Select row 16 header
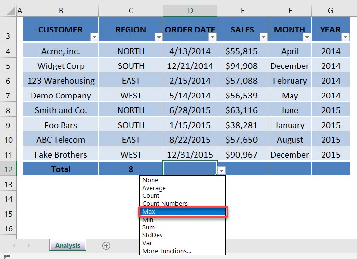The height and width of the screenshot is (259, 357). click(x=8, y=228)
